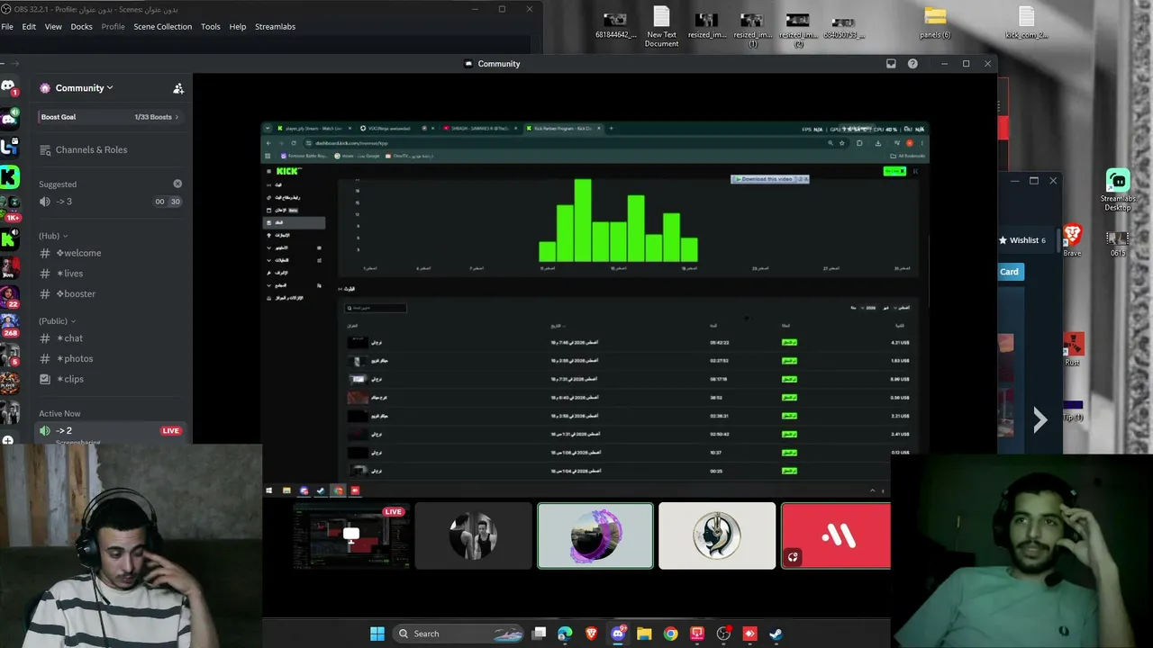The image size is (1153, 648).
Task: Open the Help menu in OBS
Action: [x=238, y=27]
